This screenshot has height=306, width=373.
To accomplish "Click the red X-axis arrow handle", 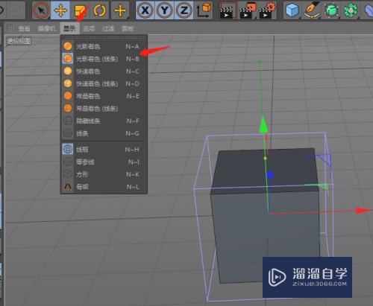I will (363, 211).
